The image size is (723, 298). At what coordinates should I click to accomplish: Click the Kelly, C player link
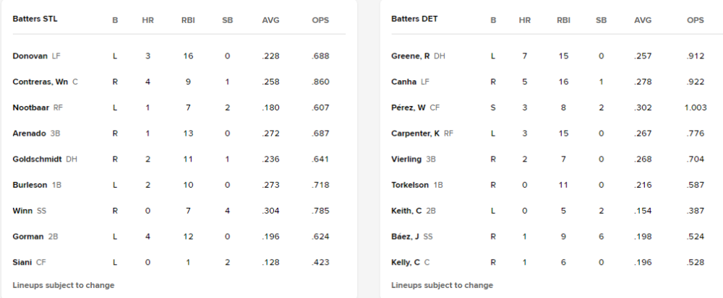(405, 263)
